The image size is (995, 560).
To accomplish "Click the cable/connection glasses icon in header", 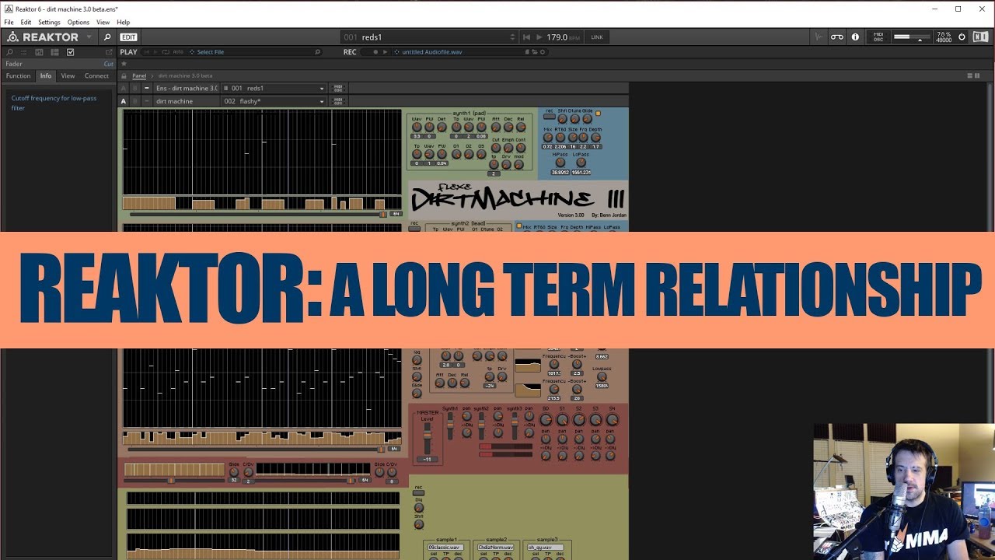I will point(836,37).
